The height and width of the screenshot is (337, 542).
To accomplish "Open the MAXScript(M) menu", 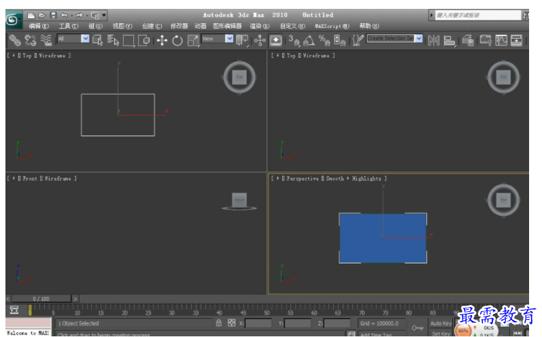I will (332, 26).
